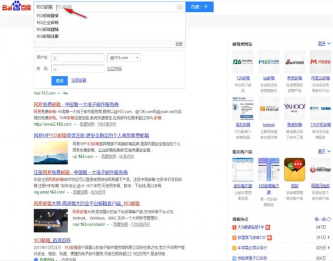Focus the 密码 password input field
The height and width of the screenshot is (261, 333).
[78, 69]
